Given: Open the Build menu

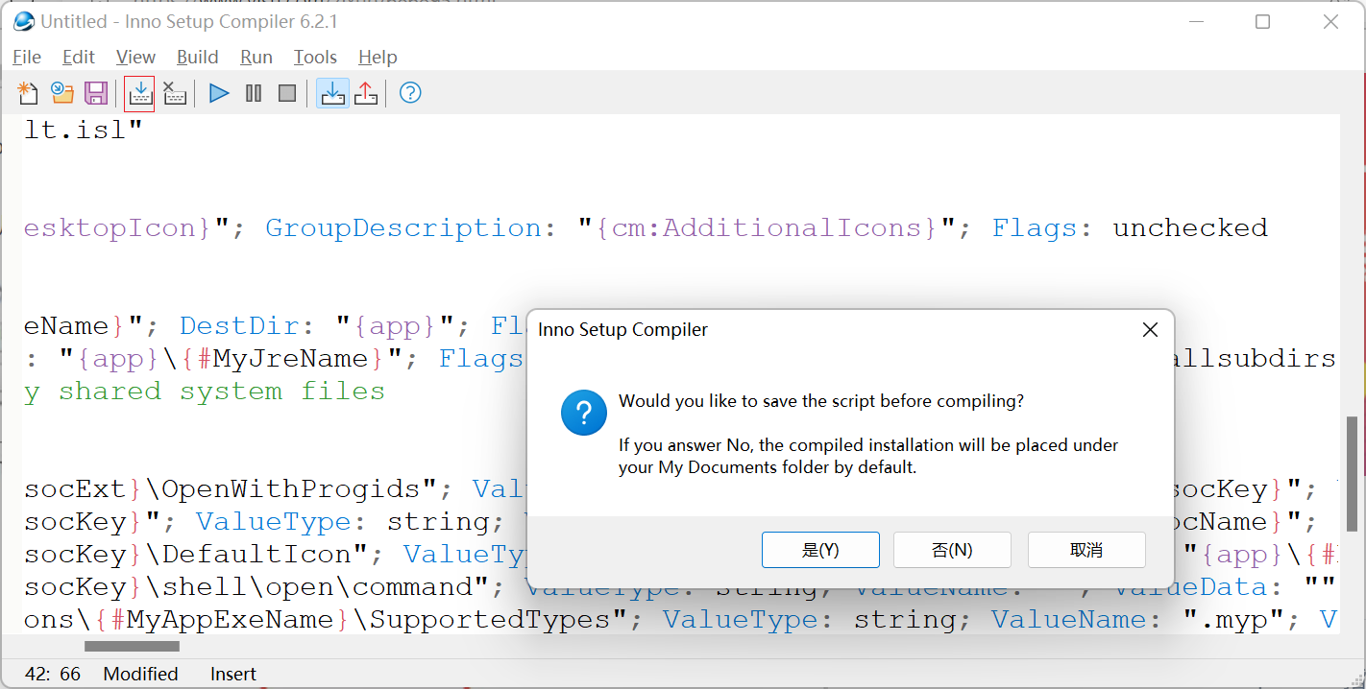Looking at the screenshot, I should [197, 58].
